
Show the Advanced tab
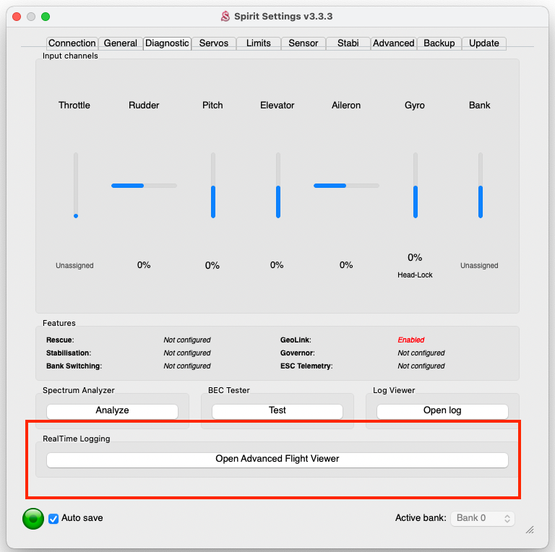(393, 43)
